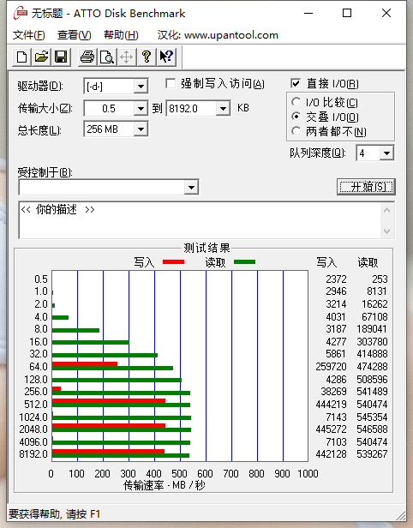The image size is (413, 528).
Task: Click the 读取 results column header
Action: coord(368,262)
